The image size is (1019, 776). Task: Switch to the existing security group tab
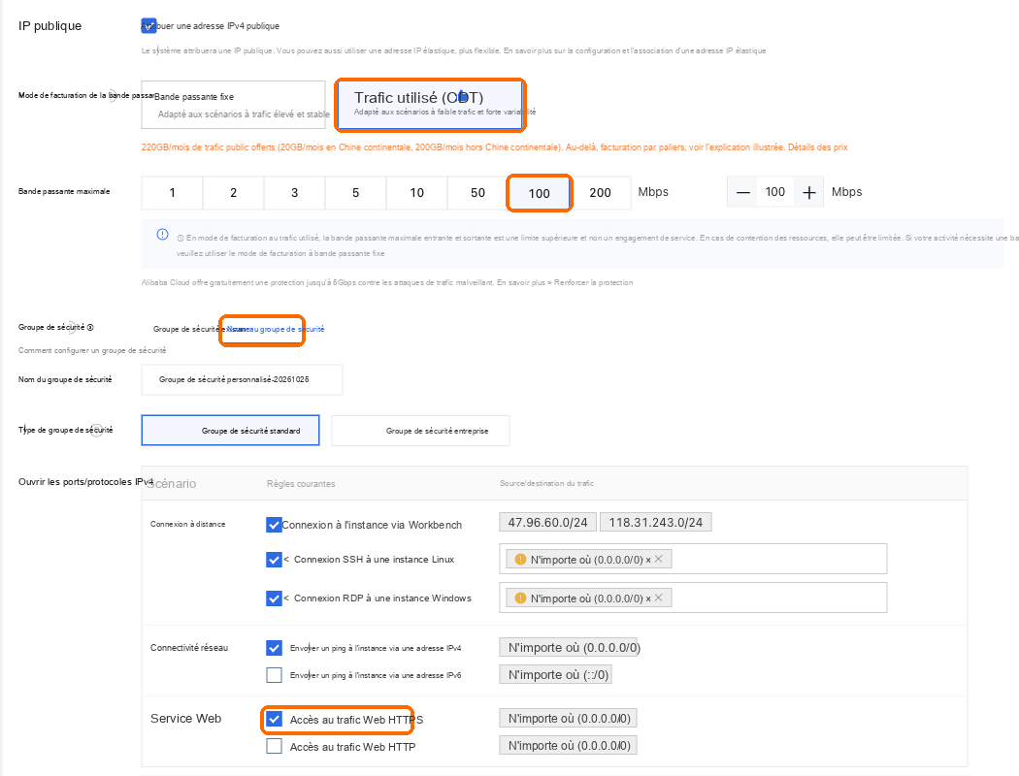point(188,329)
